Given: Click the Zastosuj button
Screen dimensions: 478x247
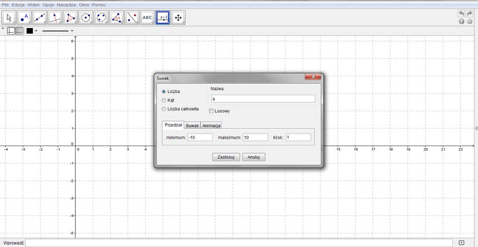Looking at the screenshot, I should (226, 157).
